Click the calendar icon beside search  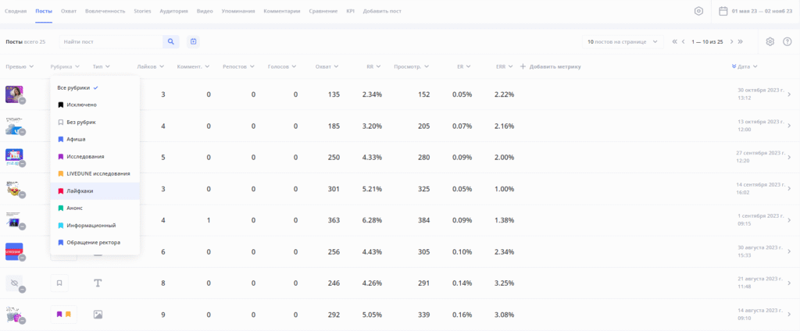193,41
